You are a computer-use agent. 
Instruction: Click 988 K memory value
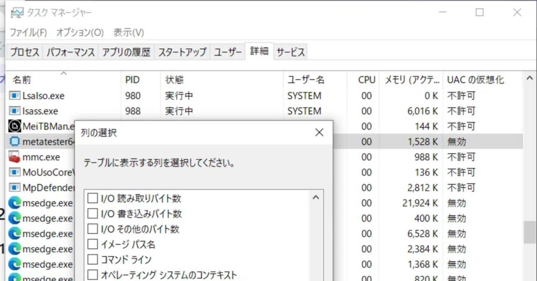pos(427,157)
